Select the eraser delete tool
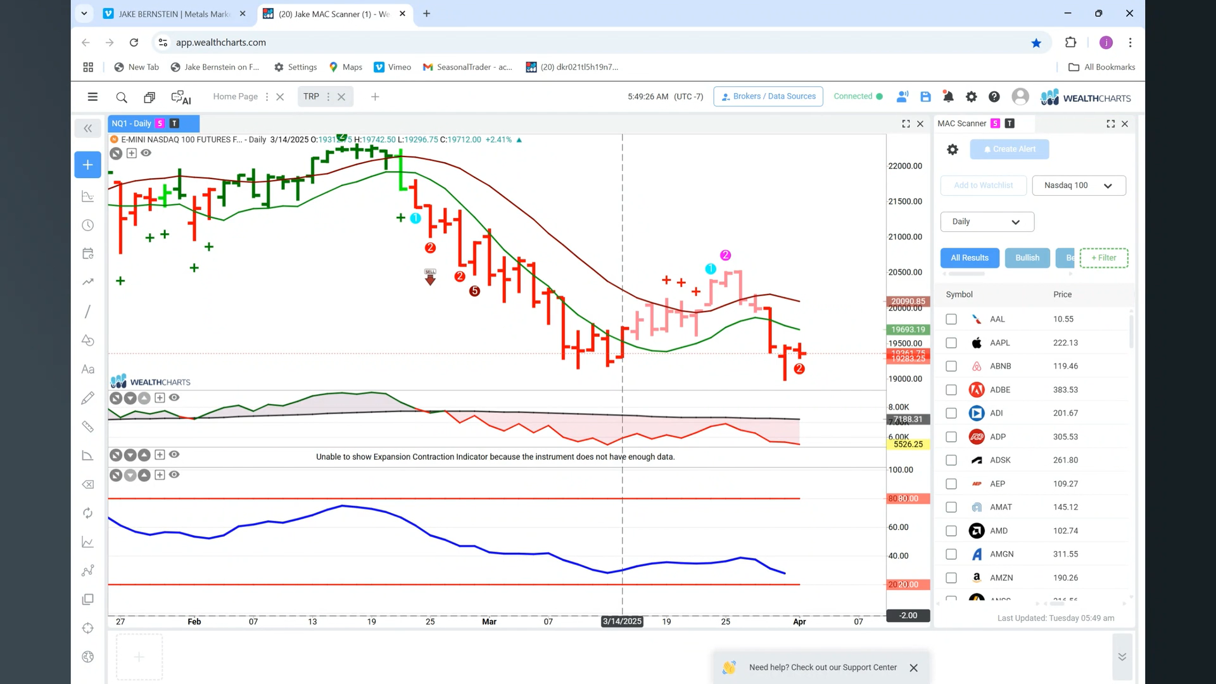The image size is (1216, 684). point(88,484)
